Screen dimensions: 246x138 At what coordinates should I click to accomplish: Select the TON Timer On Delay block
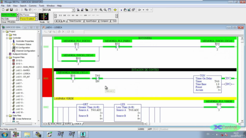tap(208, 84)
